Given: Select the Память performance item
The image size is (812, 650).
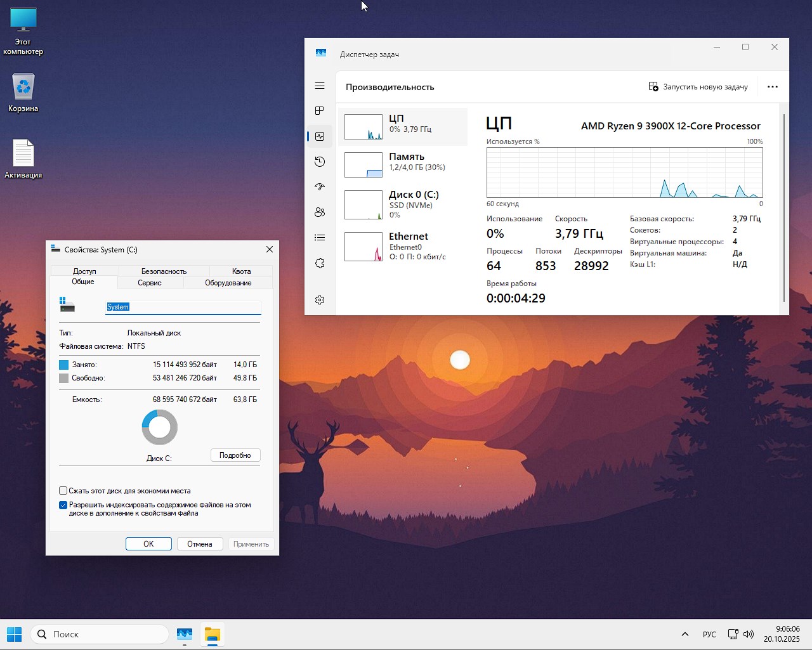Looking at the screenshot, I should [403, 165].
